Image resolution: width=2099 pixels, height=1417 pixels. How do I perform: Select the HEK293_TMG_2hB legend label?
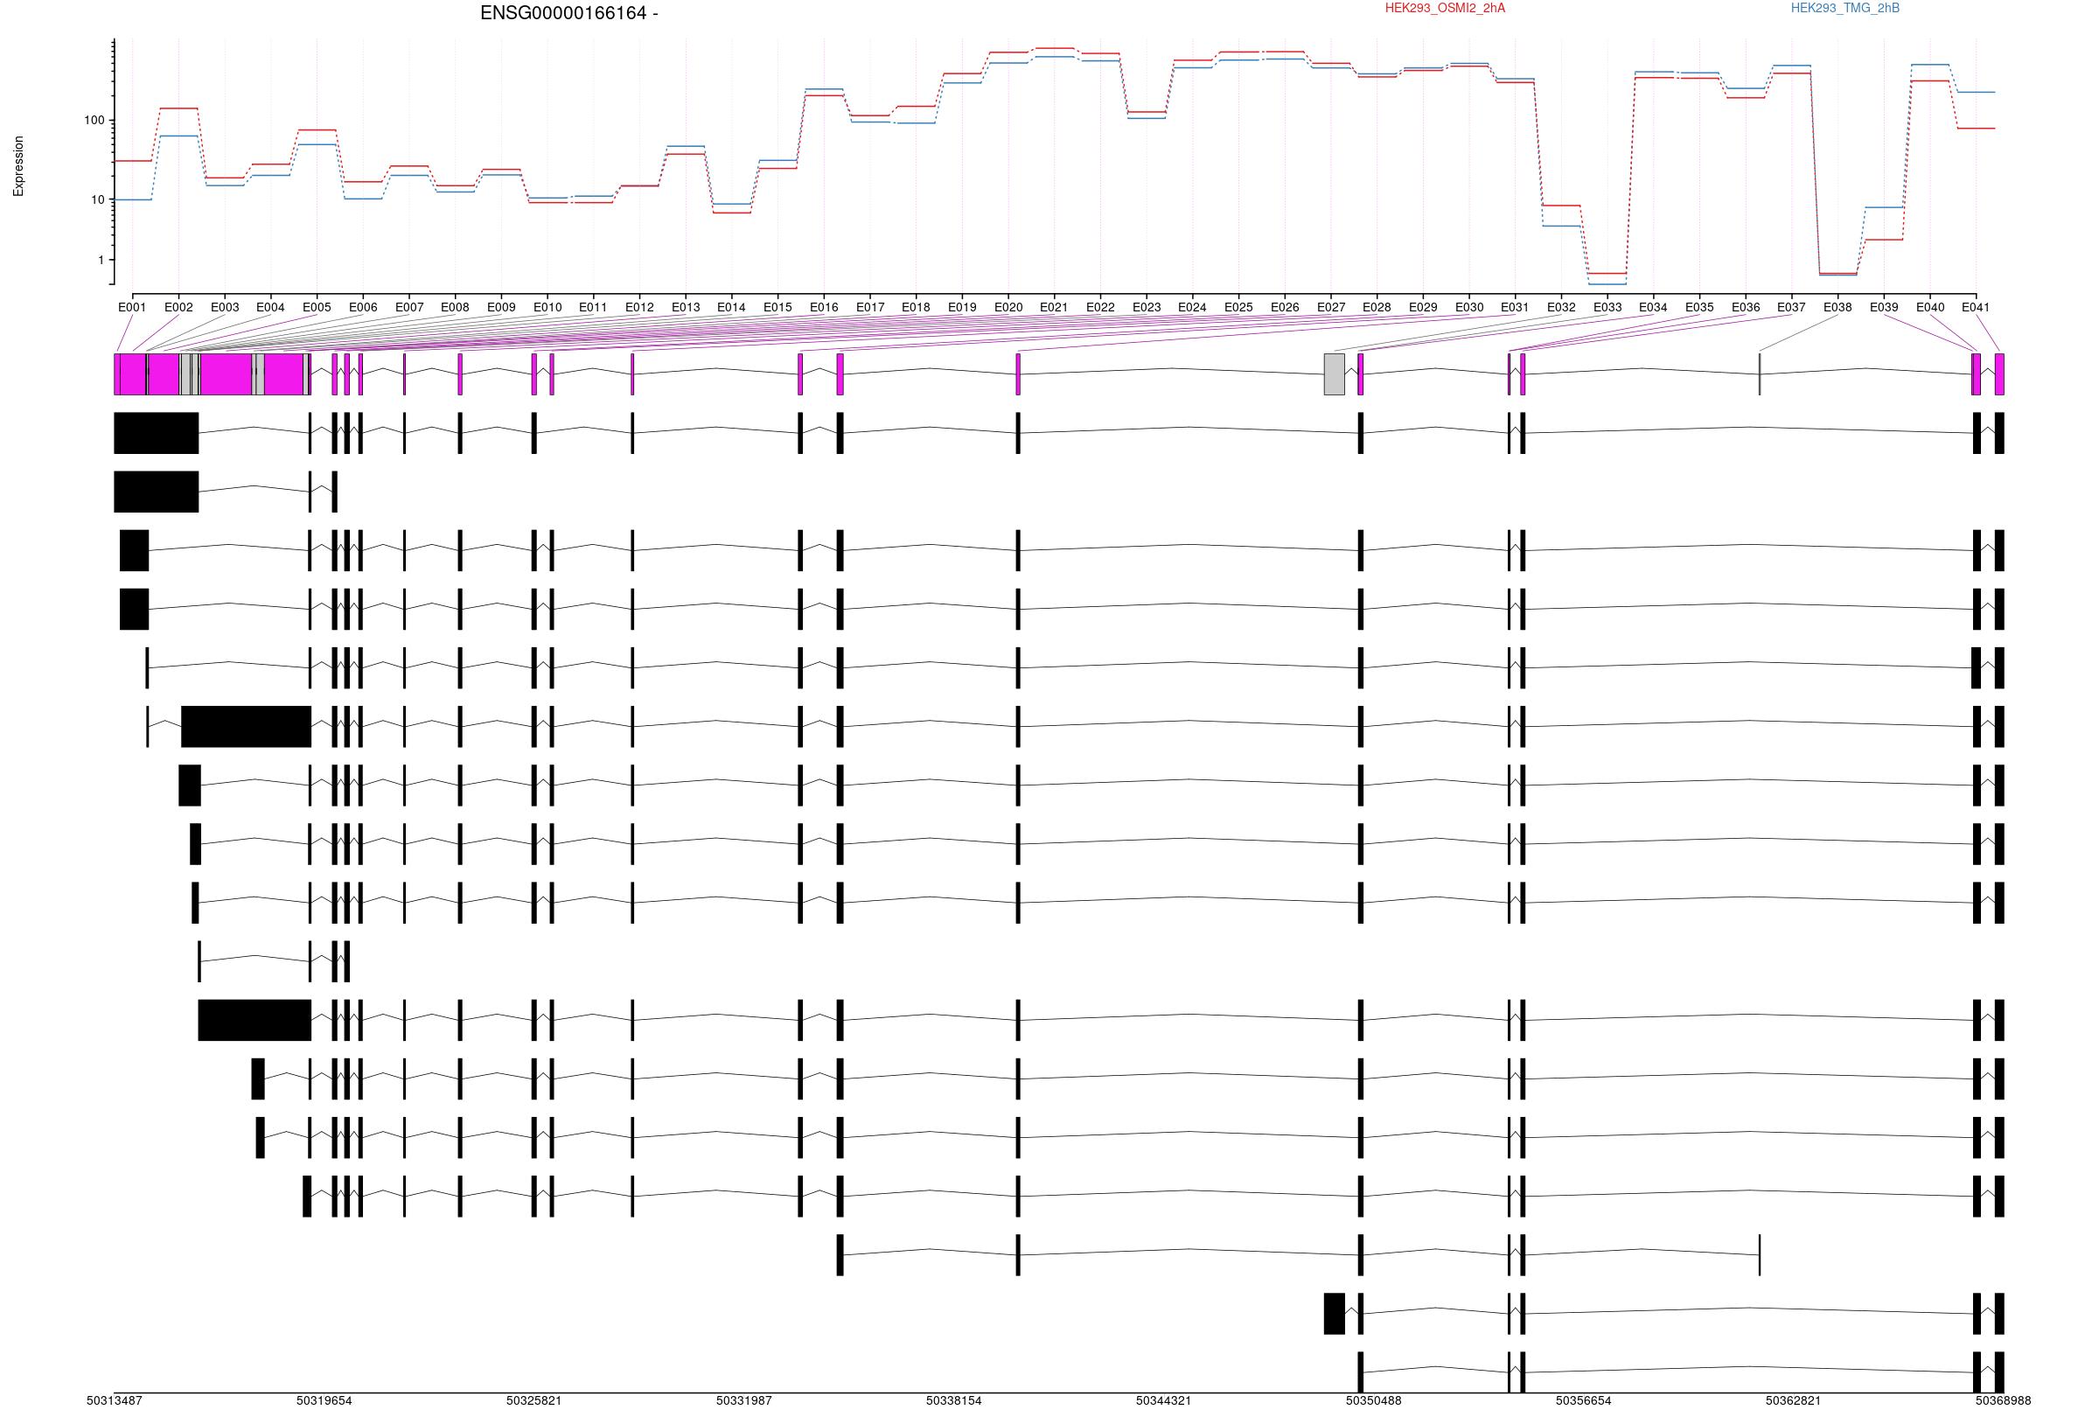(1845, 8)
